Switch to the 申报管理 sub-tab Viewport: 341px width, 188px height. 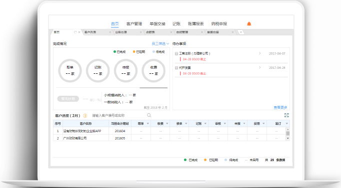coord(182,32)
